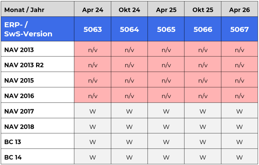Select the Apr 24 column header
The width and height of the screenshot is (259, 165).
click(x=93, y=9)
